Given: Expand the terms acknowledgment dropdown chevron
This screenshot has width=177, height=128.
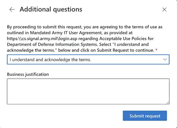Looking at the screenshot, I should click(x=165, y=59).
